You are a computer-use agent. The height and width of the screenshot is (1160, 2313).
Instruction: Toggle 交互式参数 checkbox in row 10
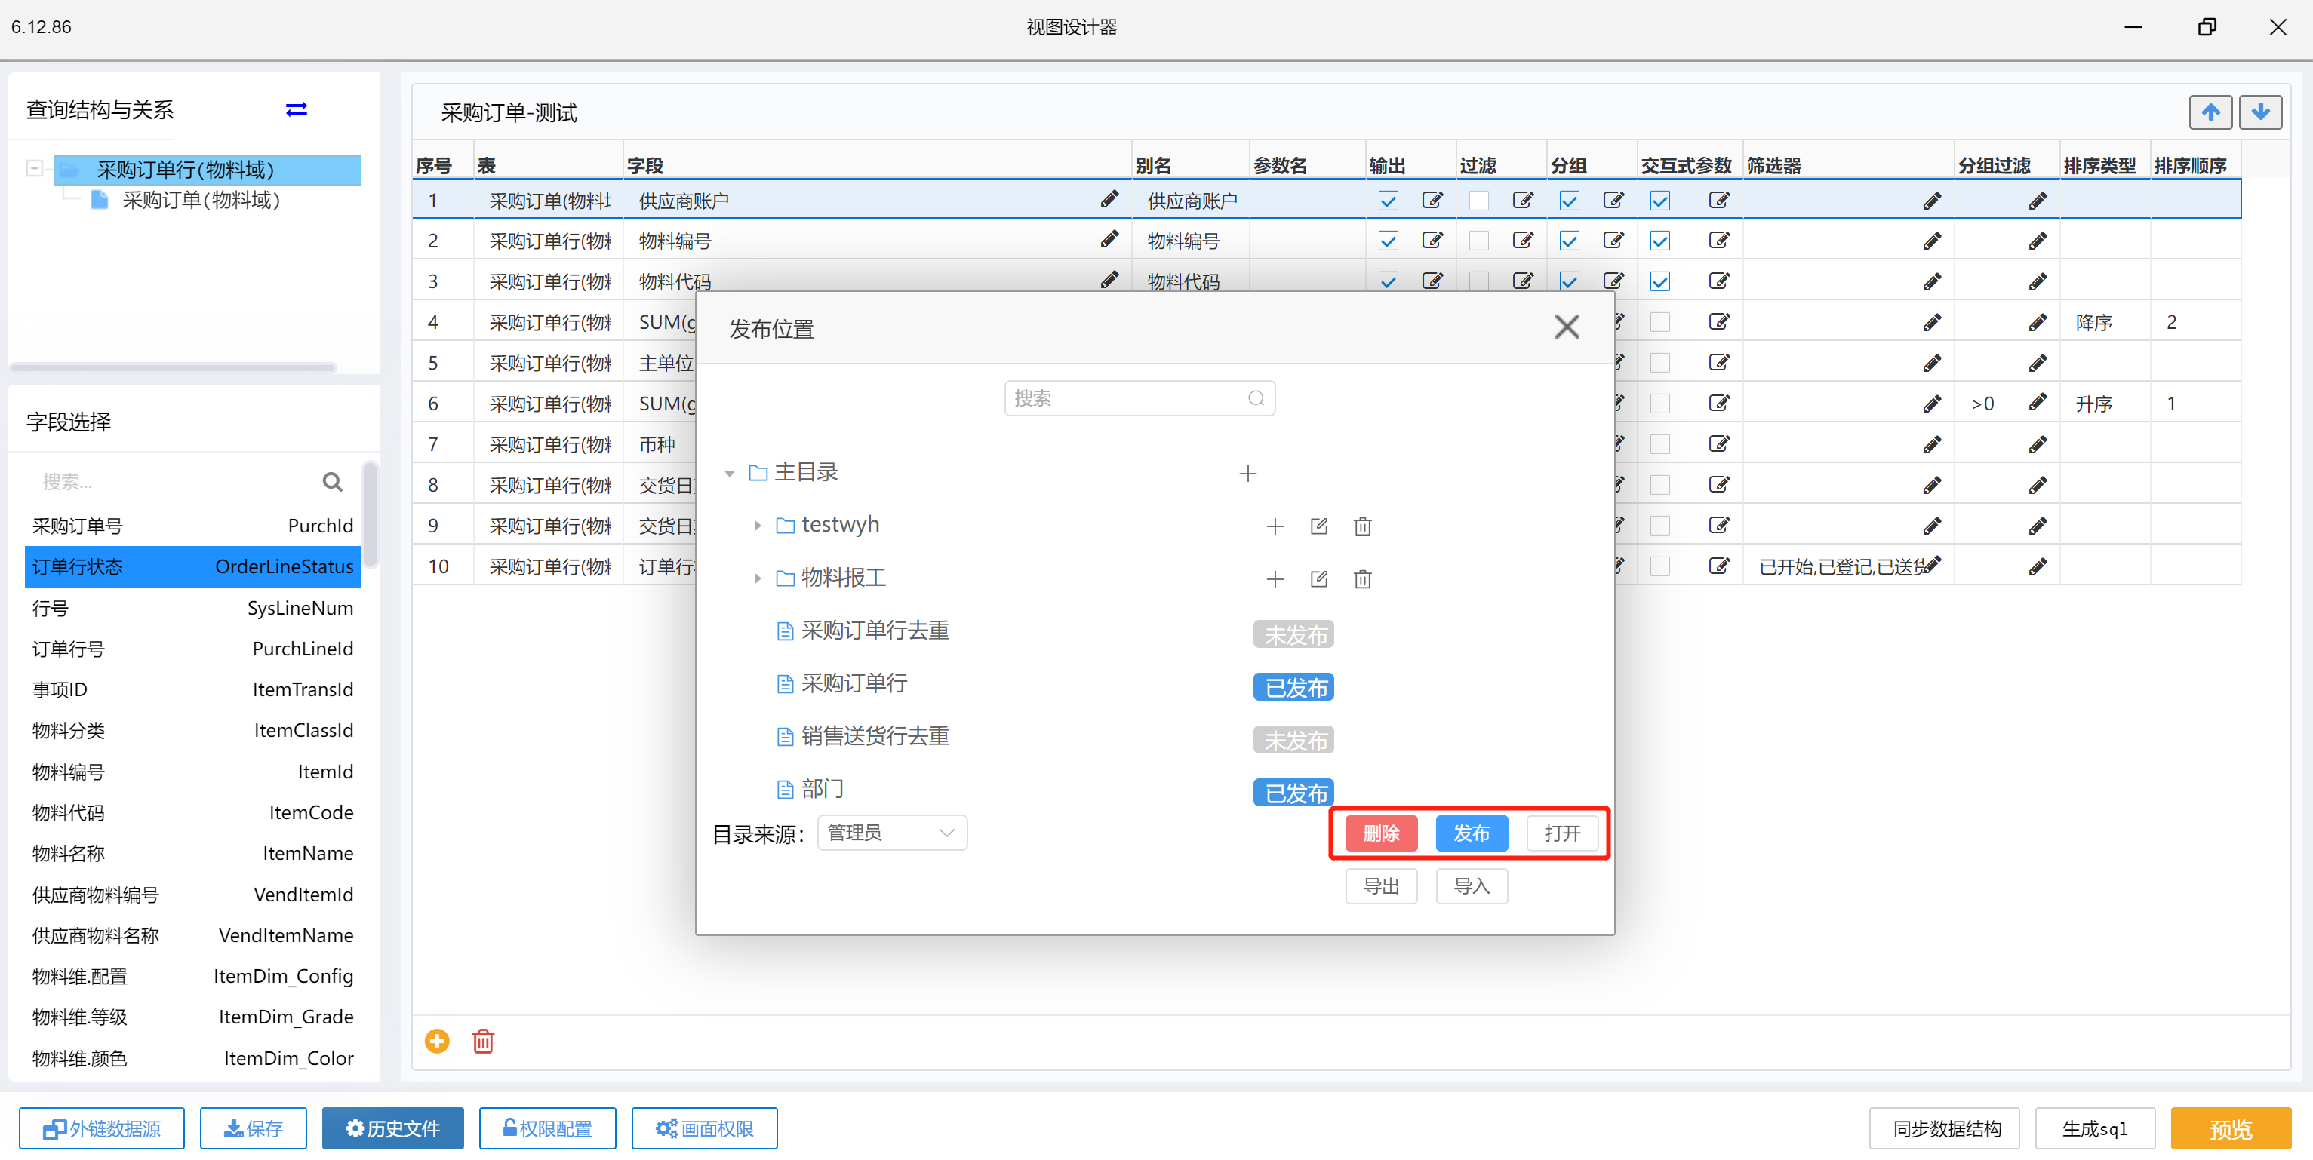[x=1660, y=566]
